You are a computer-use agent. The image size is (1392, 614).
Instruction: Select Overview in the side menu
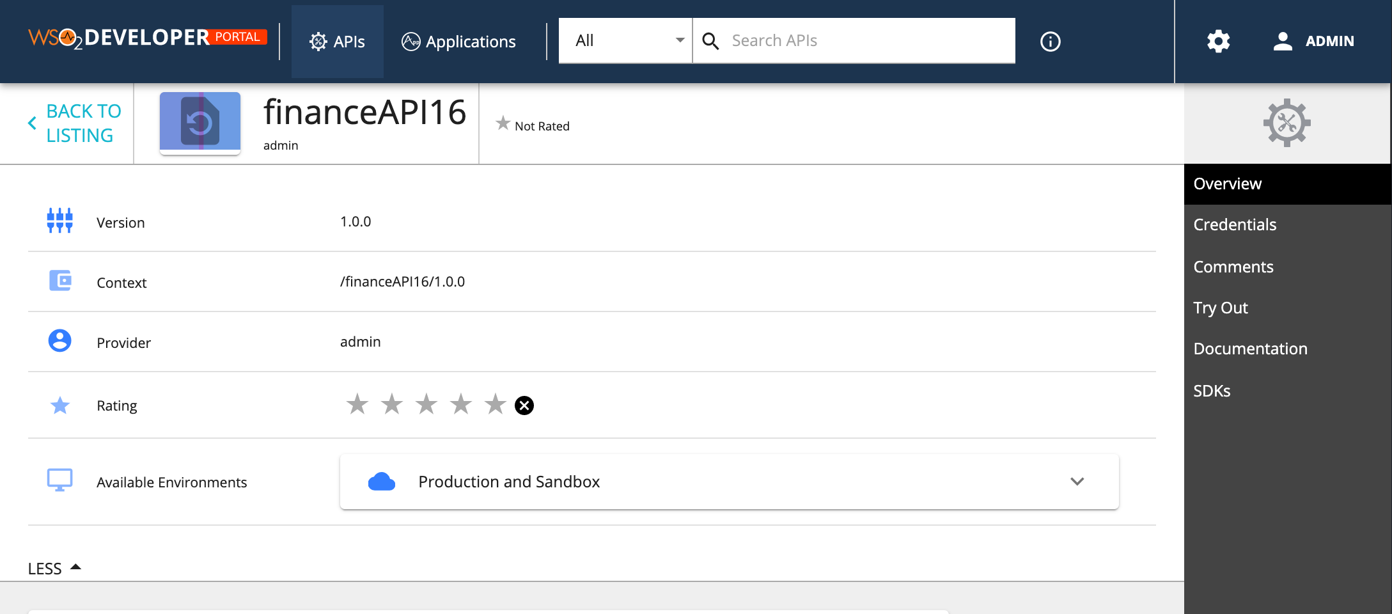1287,184
